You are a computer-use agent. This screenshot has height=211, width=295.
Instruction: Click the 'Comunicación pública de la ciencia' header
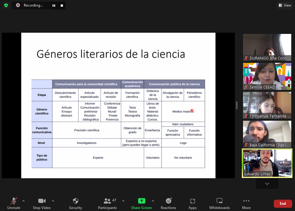[175, 84]
